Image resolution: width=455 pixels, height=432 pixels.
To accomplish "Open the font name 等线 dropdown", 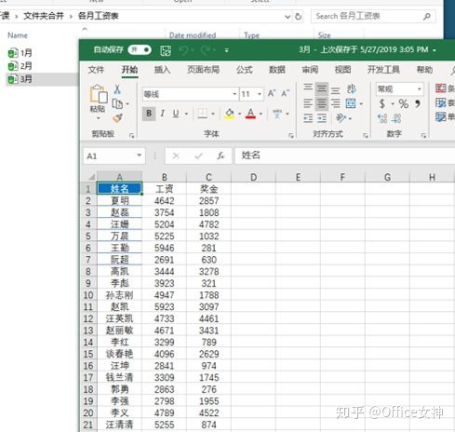I will (x=234, y=94).
